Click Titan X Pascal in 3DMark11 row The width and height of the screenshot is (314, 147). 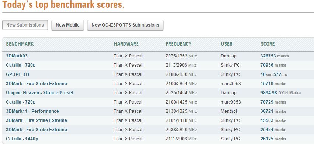coord(128,111)
